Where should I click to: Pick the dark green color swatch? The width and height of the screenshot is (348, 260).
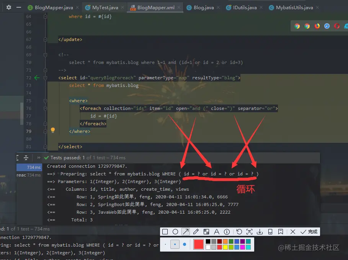pyautogui.click(x=231, y=241)
